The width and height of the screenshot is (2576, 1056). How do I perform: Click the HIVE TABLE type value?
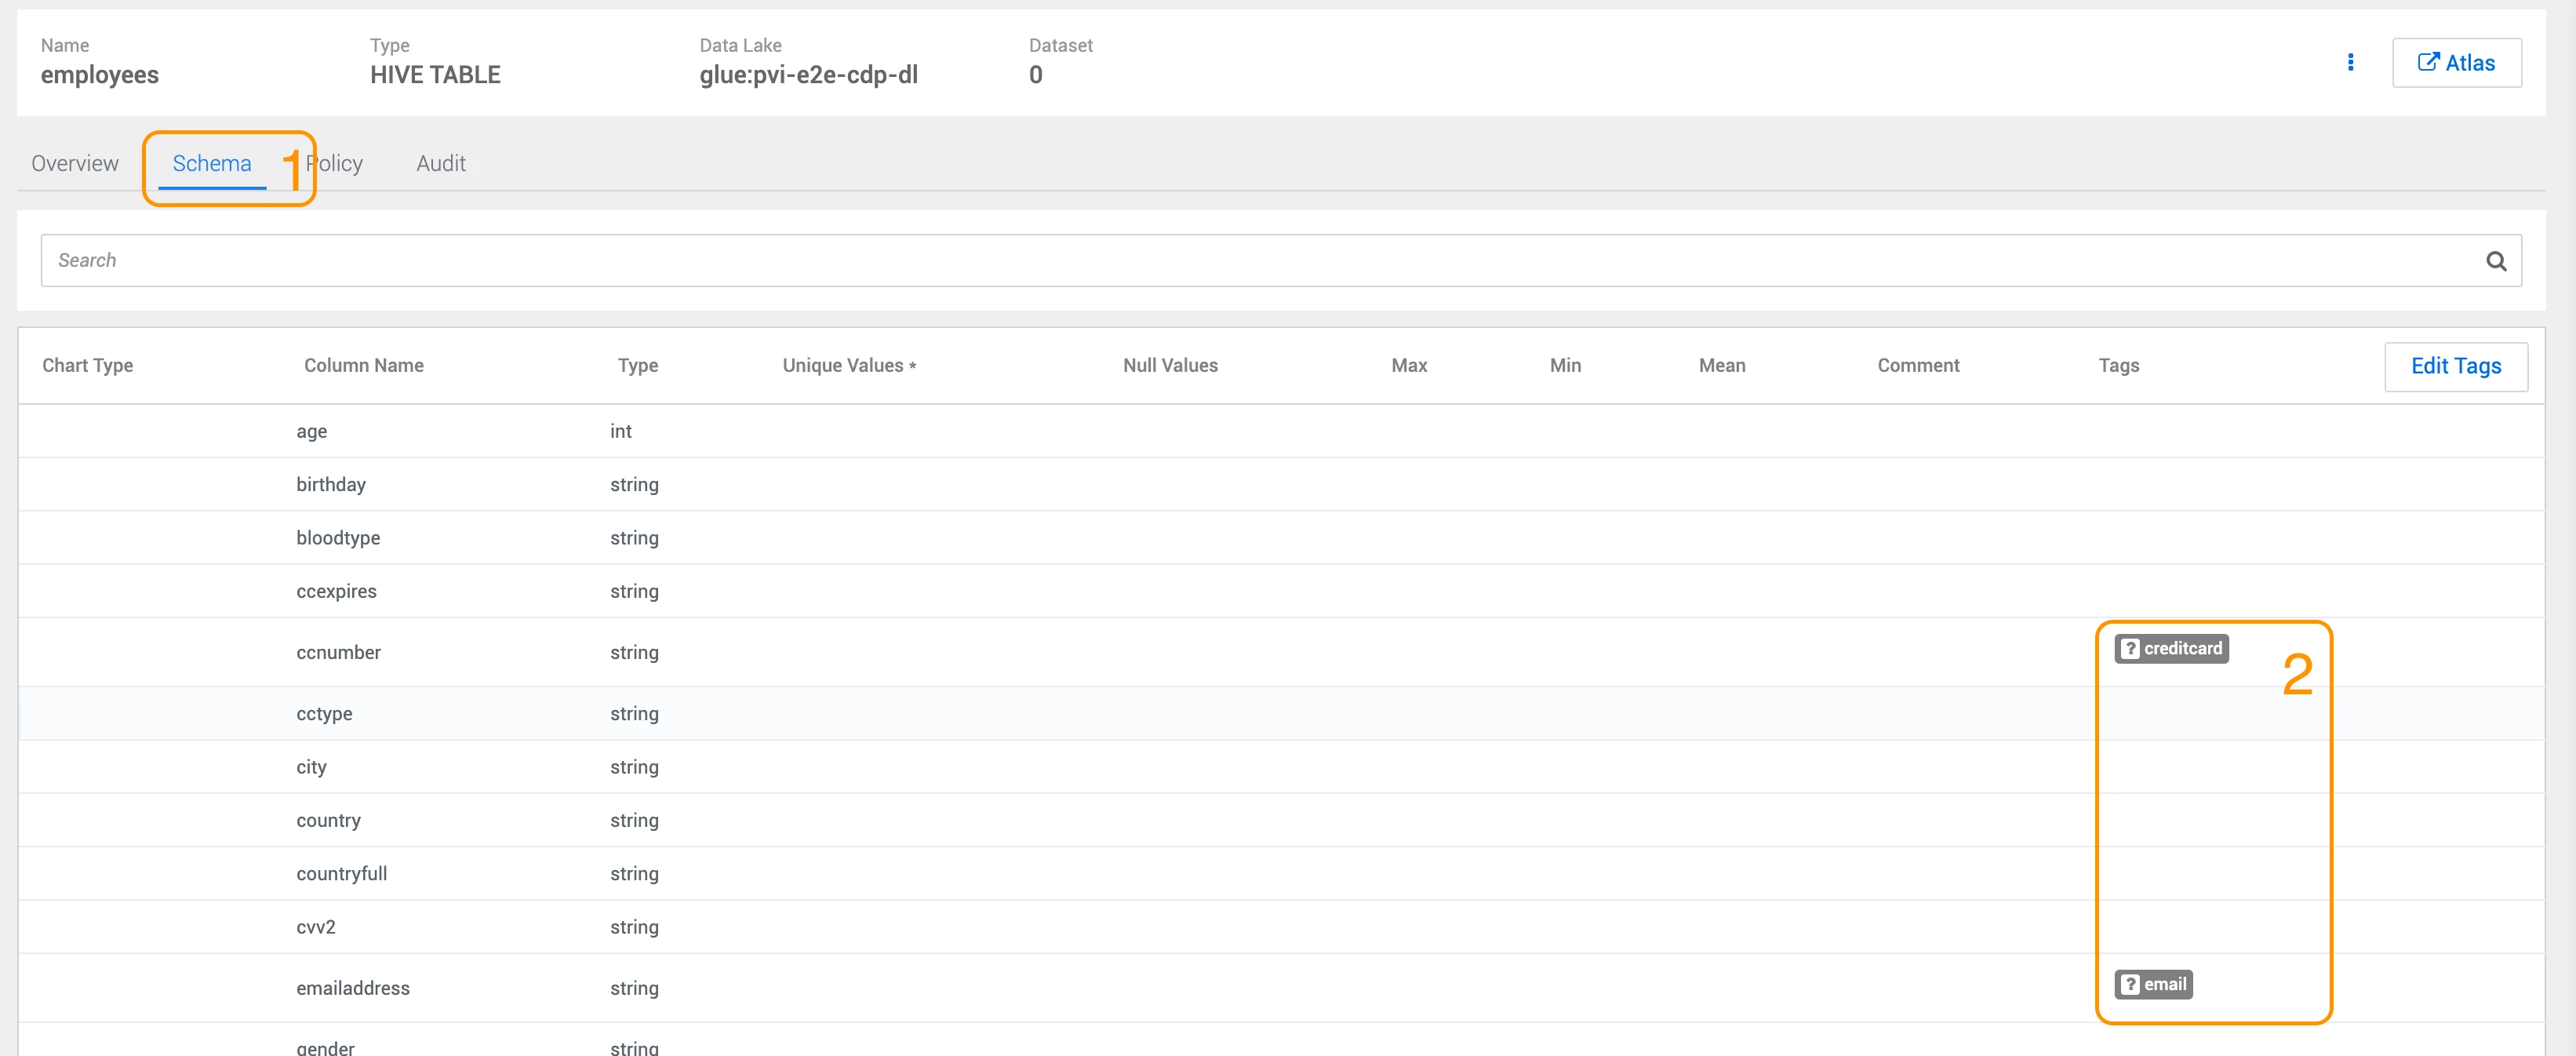(x=435, y=75)
